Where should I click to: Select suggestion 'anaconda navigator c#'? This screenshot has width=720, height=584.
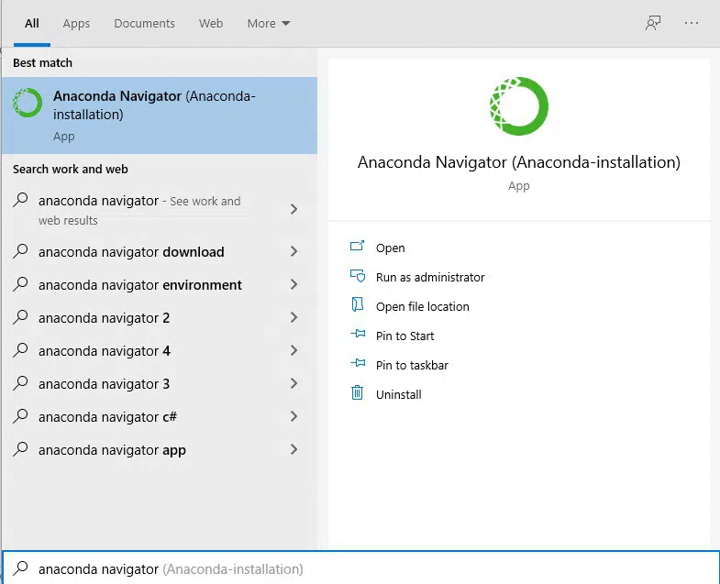click(x=160, y=416)
